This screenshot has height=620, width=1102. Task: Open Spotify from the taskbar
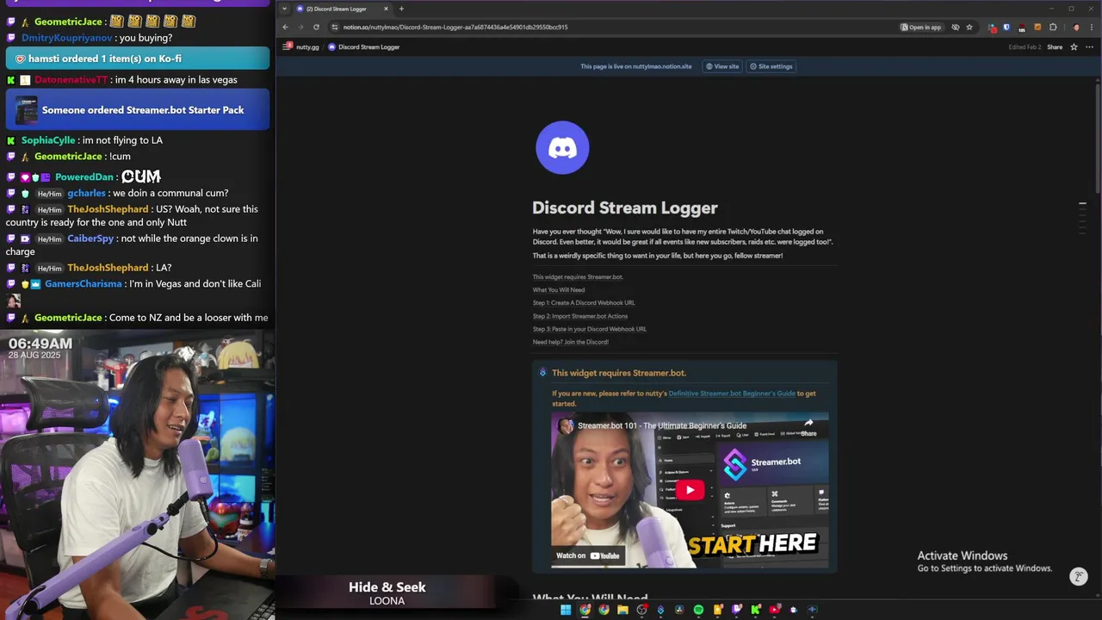click(698, 610)
